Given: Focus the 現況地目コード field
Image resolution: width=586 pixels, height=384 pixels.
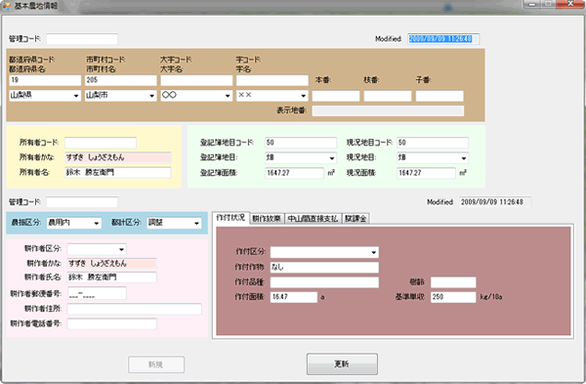Looking at the screenshot, I should [x=433, y=143].
